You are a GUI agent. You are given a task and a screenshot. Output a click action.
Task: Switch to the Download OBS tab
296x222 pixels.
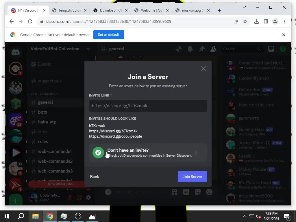coord(111,10)
